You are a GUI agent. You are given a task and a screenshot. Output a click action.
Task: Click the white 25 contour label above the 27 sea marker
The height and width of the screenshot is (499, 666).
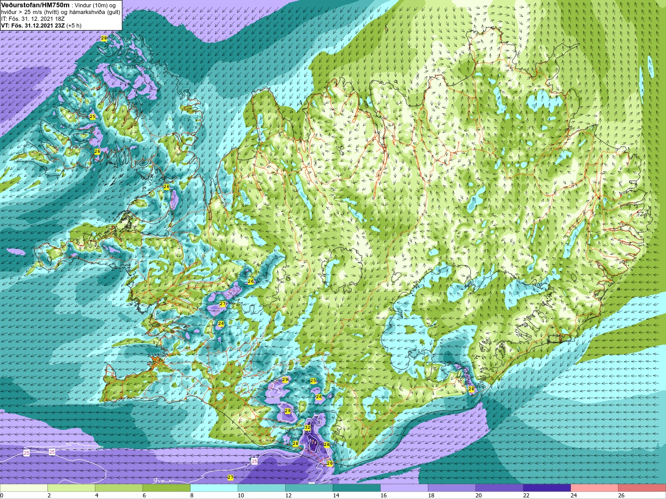(254, 461)
